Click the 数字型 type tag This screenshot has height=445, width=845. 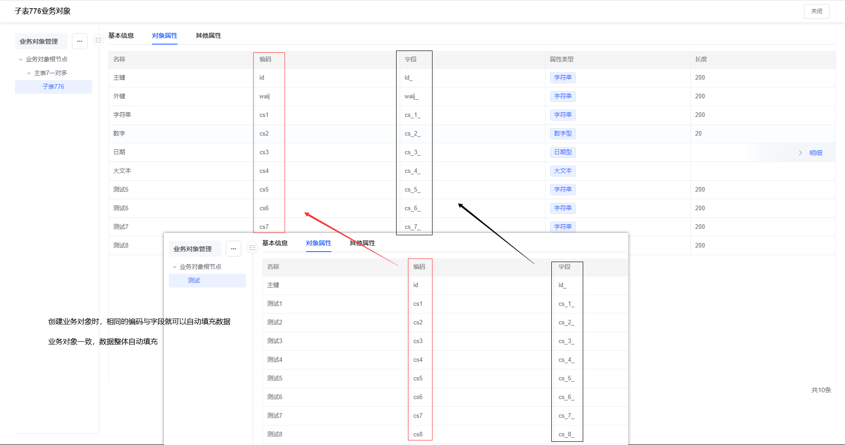click(563, 134)
